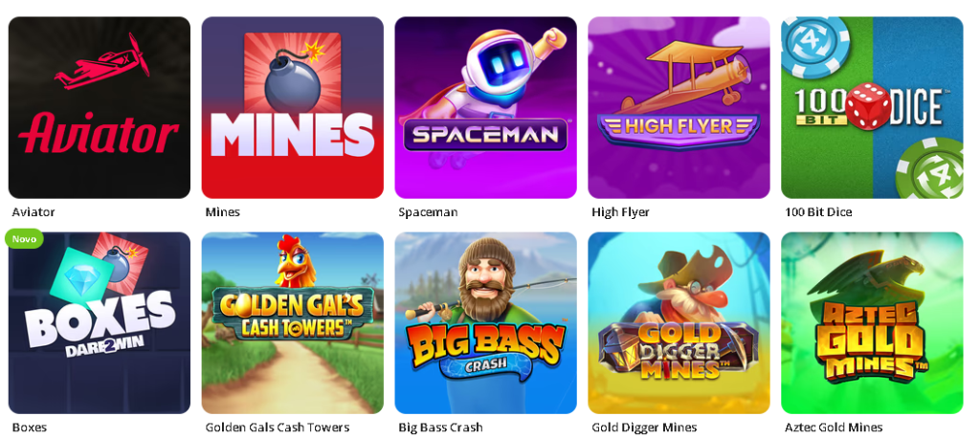Launch the Mines game tile
The height and width of the screenshot is (439, 980).
tap(293, 107)
